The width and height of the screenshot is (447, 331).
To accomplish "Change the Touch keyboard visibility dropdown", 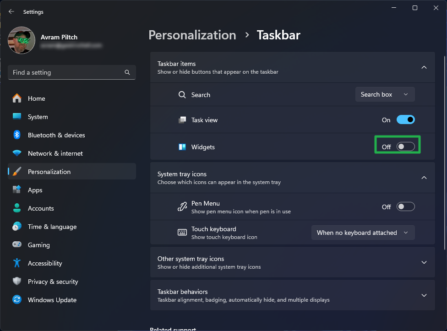I will pos(363,233).
